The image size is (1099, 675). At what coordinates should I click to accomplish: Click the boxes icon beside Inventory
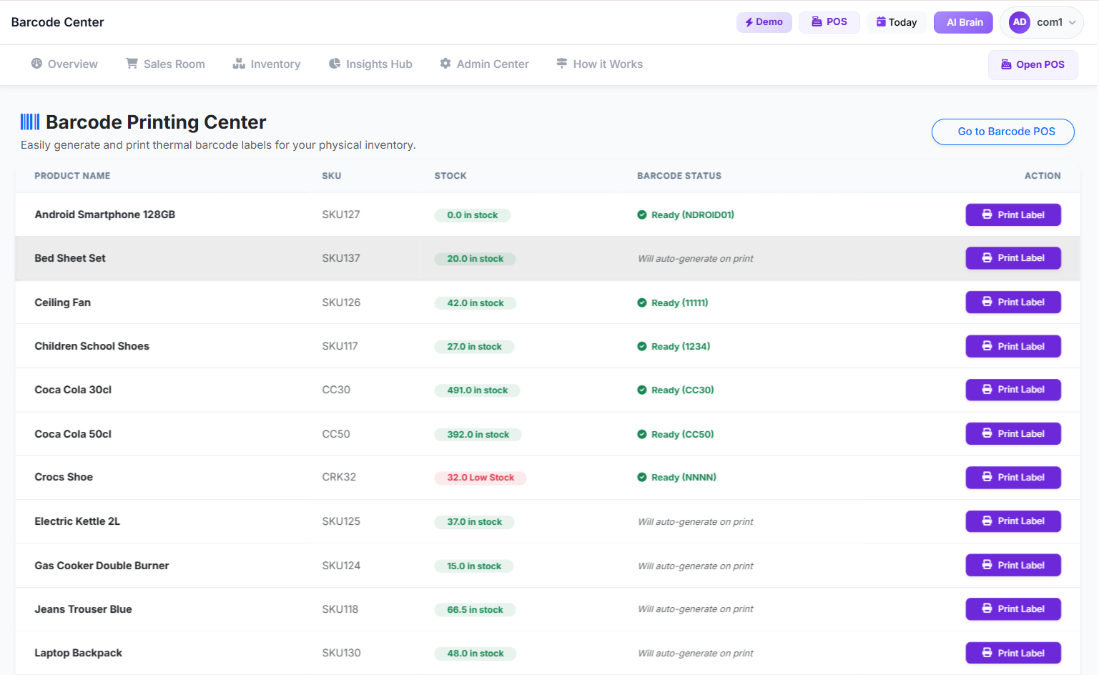[239, 64]
